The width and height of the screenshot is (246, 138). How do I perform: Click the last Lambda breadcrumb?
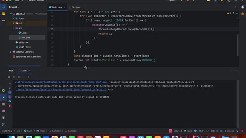(x=71, y=131)
